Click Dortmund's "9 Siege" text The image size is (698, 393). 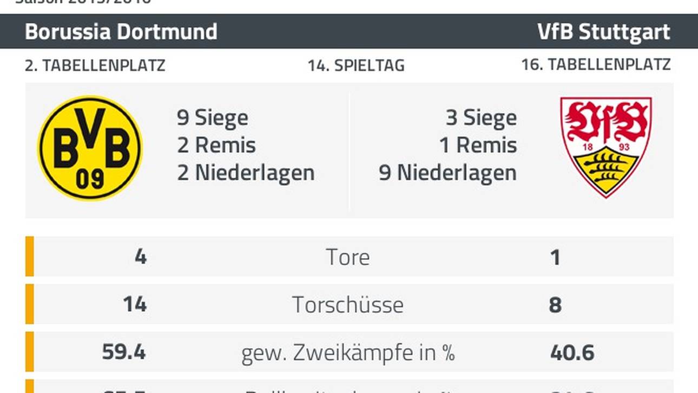click(x=213, y=117)
